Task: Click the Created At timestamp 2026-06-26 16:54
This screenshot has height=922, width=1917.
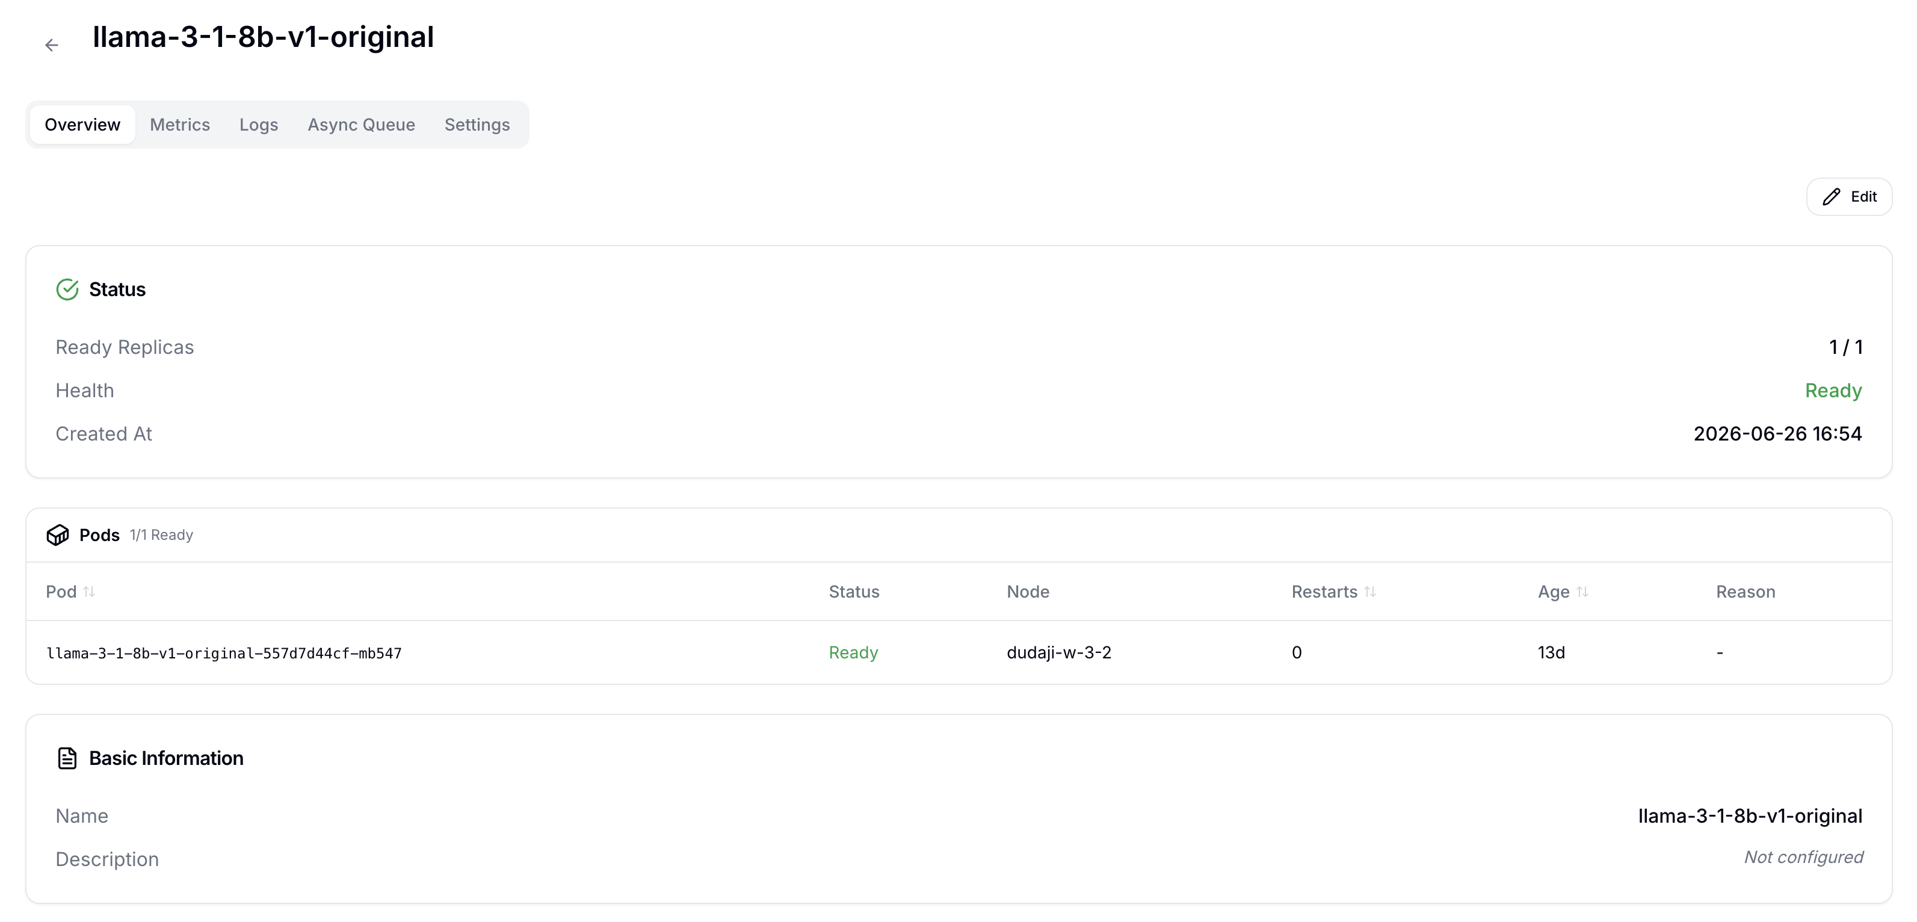Action: coord(1778,434)
